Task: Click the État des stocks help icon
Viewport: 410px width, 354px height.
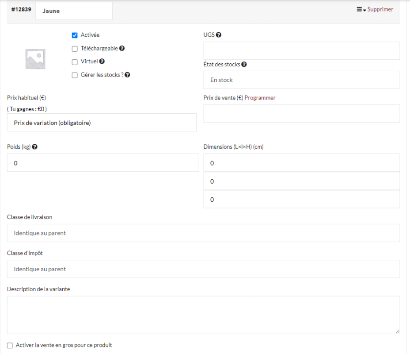Action: tap(244, 65)
